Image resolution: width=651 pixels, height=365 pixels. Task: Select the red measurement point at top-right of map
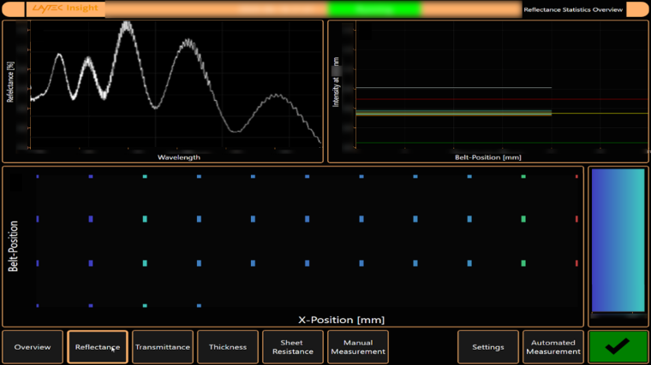[x=576, y=177]
